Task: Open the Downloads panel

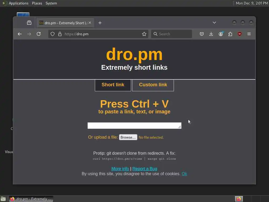Action: (x=211, y=34)
